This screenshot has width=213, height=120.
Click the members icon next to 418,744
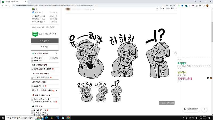[x=33, y=12]
